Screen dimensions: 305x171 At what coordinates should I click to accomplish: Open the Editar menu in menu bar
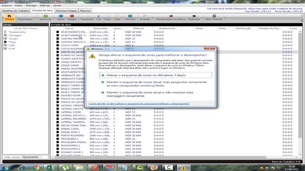coord(19,6)
